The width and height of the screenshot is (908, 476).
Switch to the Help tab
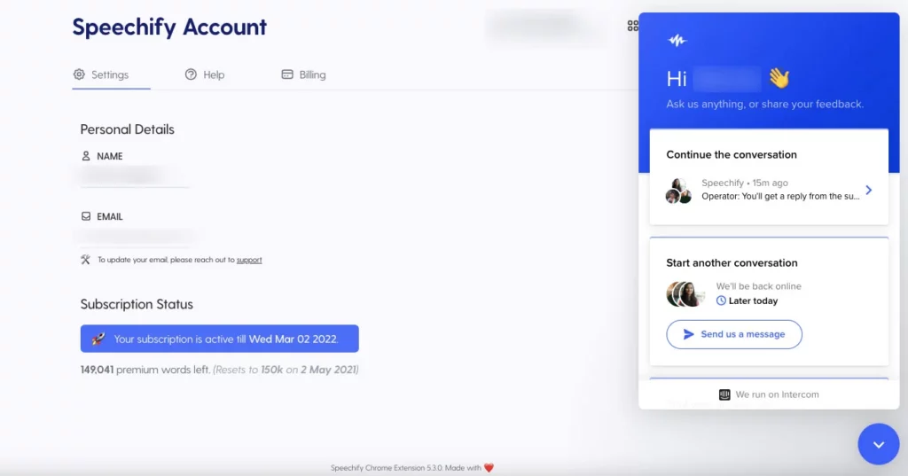point(205,74)
